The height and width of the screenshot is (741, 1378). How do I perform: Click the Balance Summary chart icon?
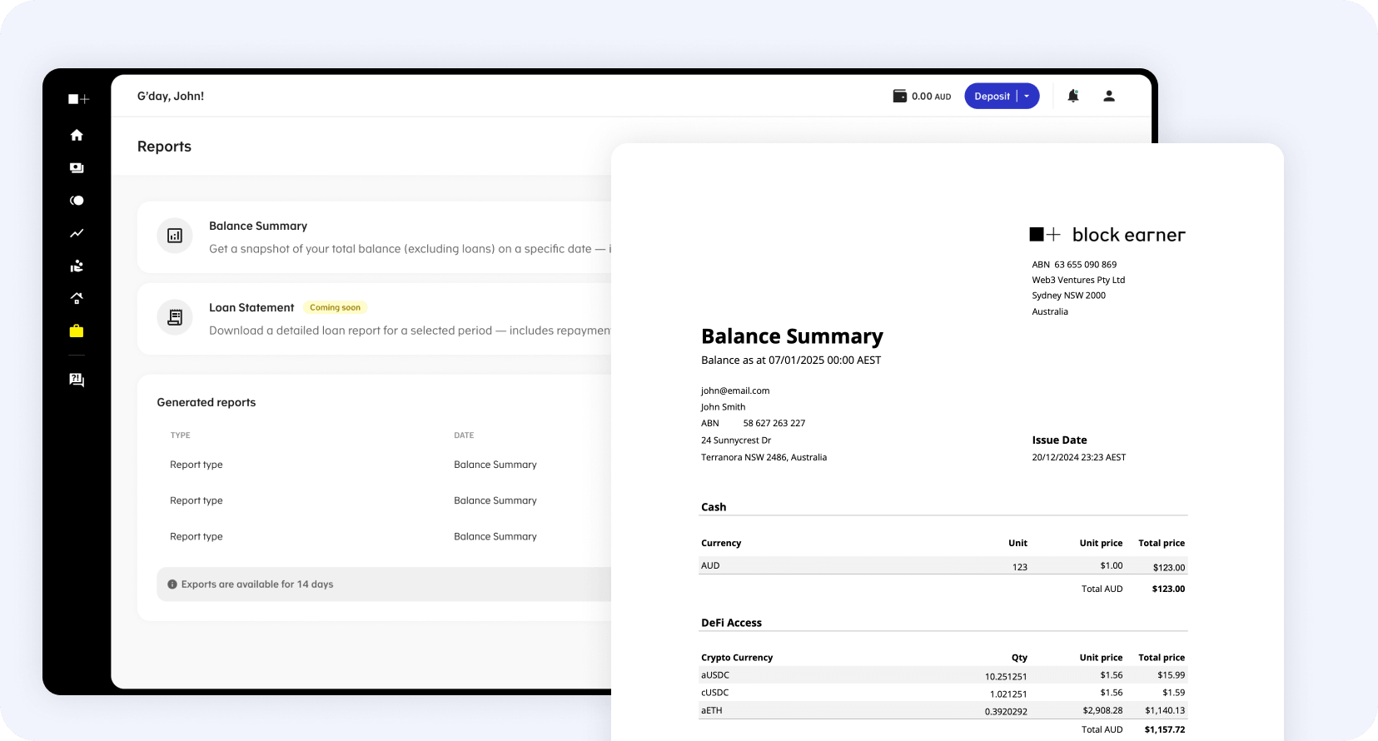(175, 236)
